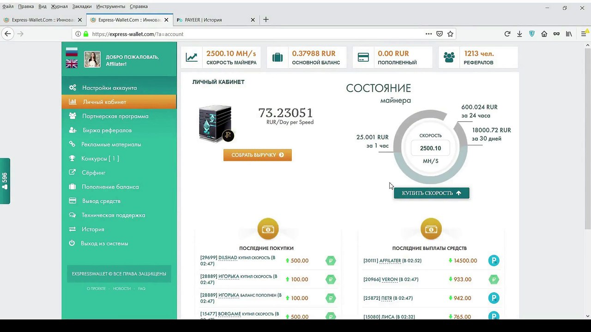Click user ПЕТЯ in recent payouts

(386, 298)
